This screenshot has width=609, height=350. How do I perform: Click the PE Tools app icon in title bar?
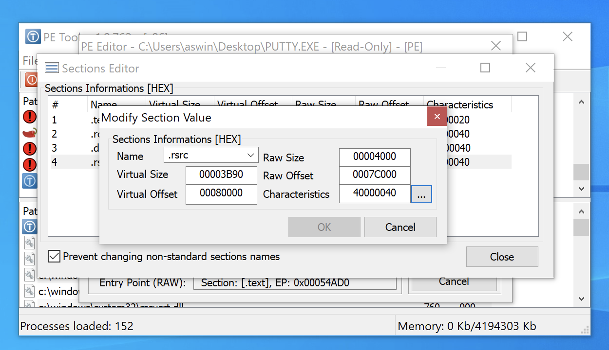33,37
